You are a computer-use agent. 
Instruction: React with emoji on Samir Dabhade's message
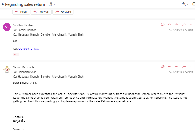163,67
